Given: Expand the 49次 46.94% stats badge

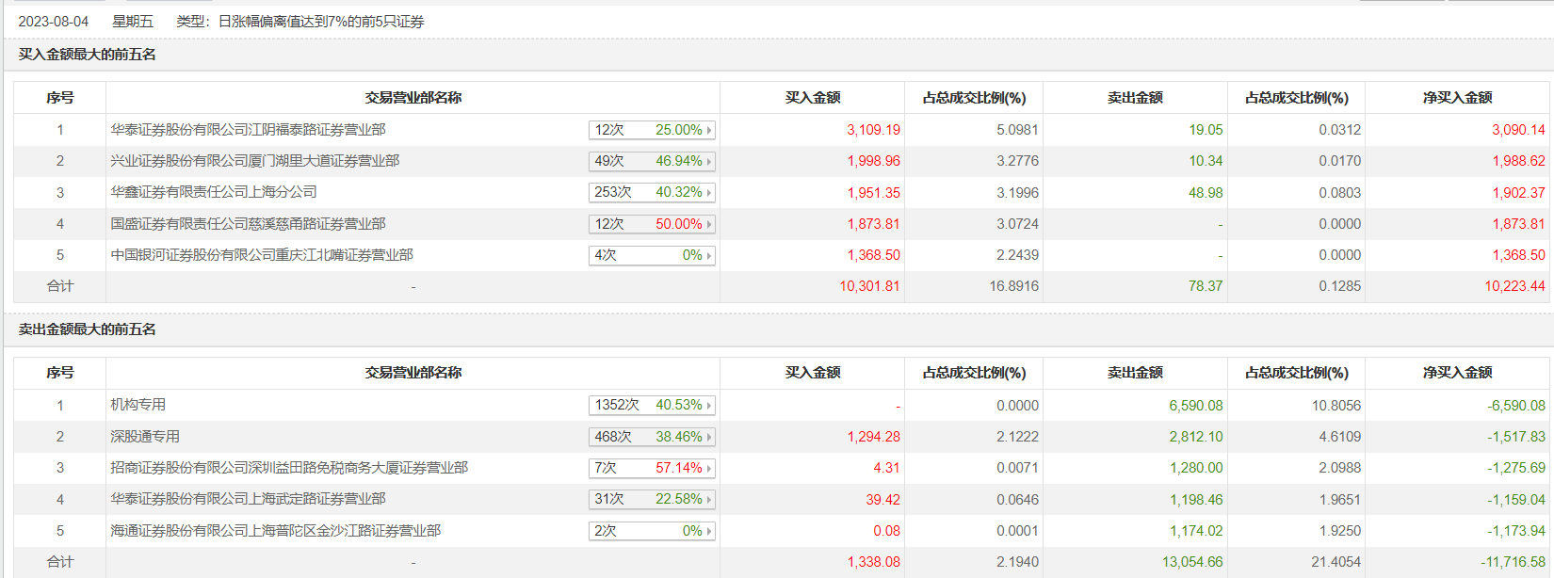Looking at the screenshot, I should tap(652, 161).
